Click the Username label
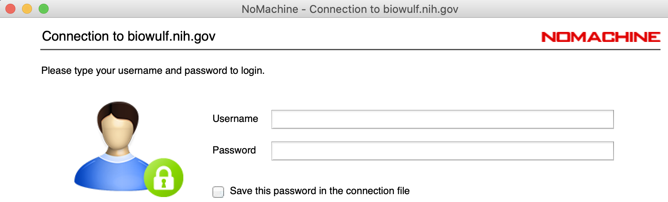This screenshot has width=668, height=202. (x=235, y=119)
